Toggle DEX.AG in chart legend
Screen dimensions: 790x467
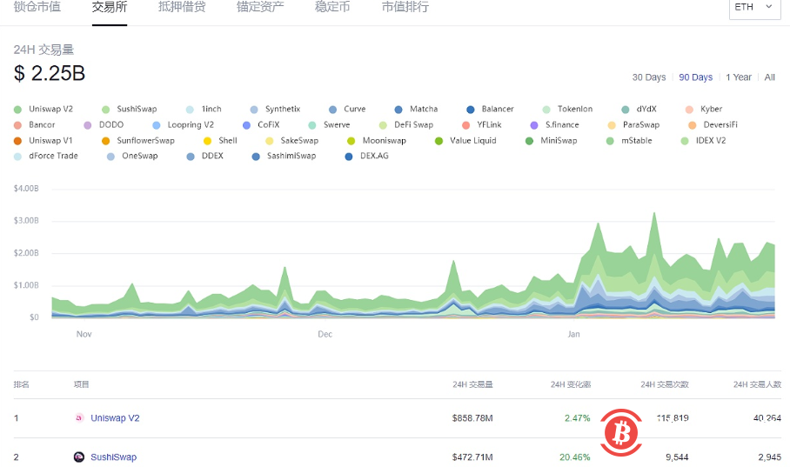tap(367, 156)
